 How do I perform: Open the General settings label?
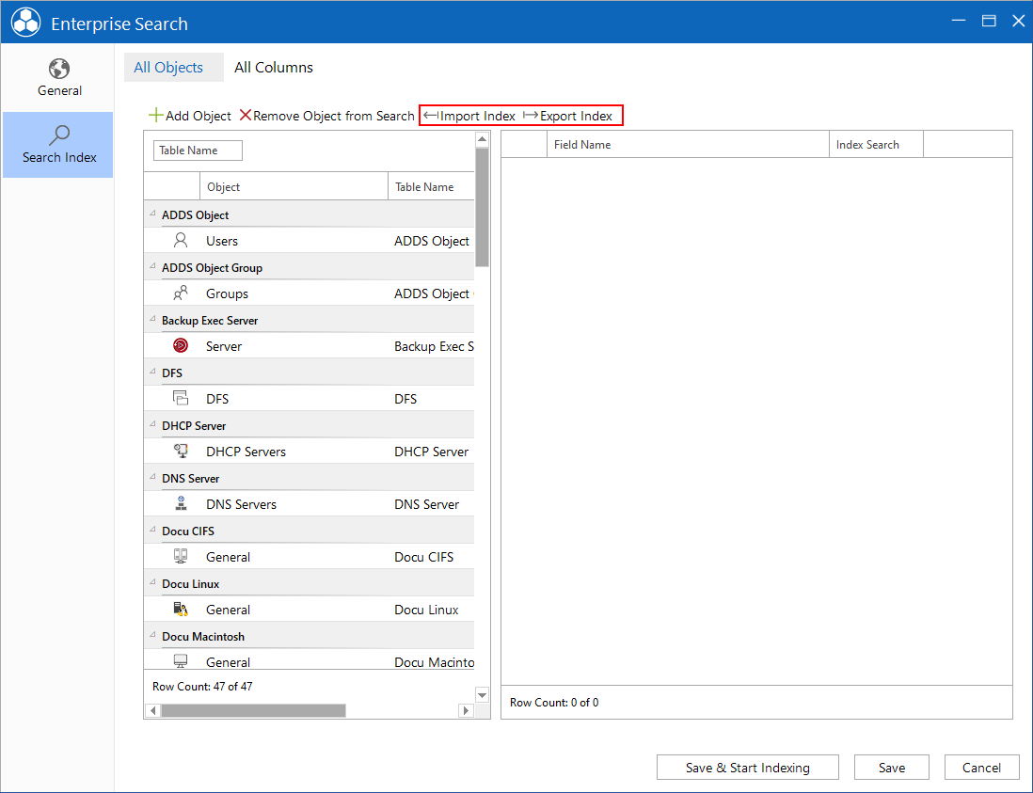(59, 91)
